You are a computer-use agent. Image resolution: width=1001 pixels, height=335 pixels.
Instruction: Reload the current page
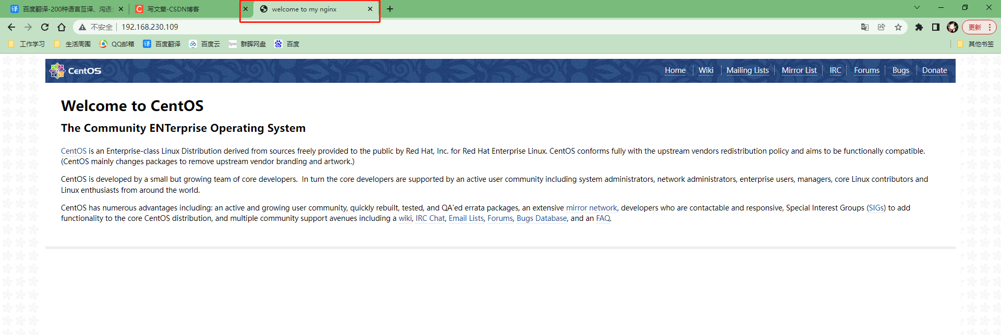click(x=45, y=27)
